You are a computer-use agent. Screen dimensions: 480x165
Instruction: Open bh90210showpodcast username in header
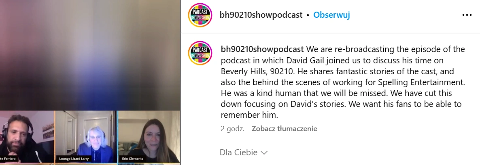click(261, 15)
